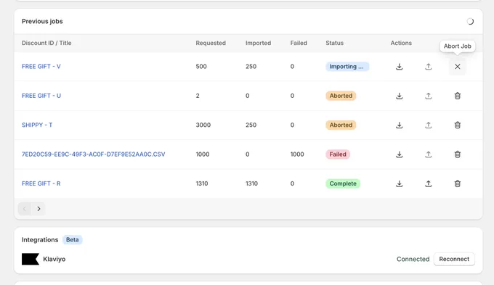Go to previous page of previous jobs
494x285 pixels.
(25, 209)
